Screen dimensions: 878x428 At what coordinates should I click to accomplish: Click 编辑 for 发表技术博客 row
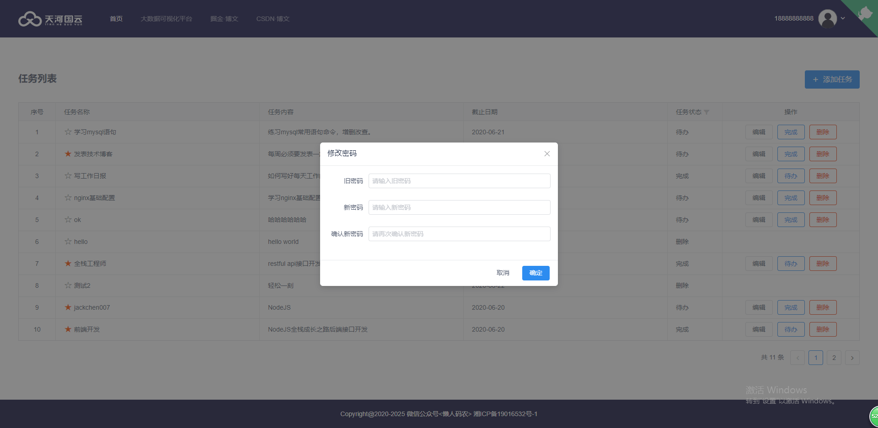pyautogui.click(x=759, y=154)
